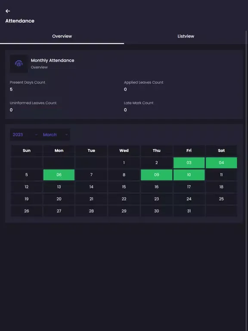Click the Applied Leaves Count label
This screenshot has height=331, width=248.
point(144,82)
